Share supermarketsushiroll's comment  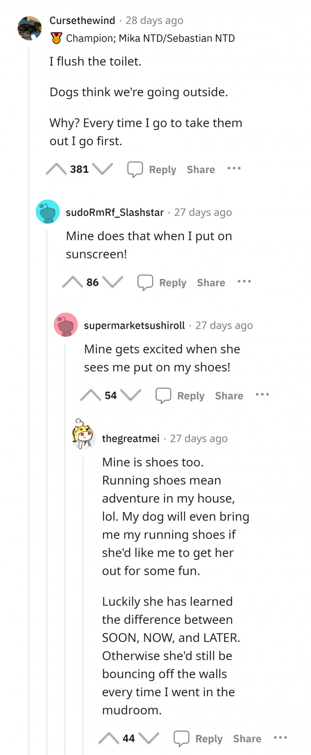pyautogui.click(x=229, y=396)
